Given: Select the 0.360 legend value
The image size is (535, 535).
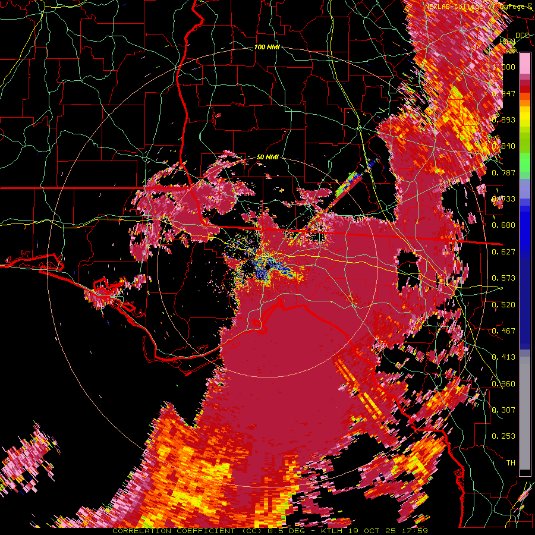Looking at the screenshot, I should pyautogui.click(x=503, y=384).
